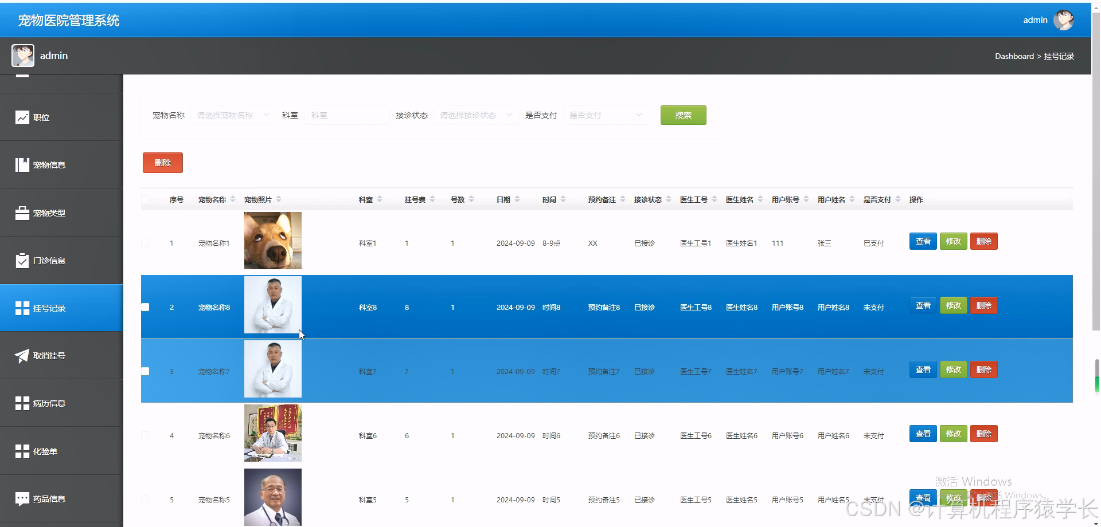Select the 药品信息 chat-bubble icon
Viewport: 1101px width, 527px height.
(22, 498)
